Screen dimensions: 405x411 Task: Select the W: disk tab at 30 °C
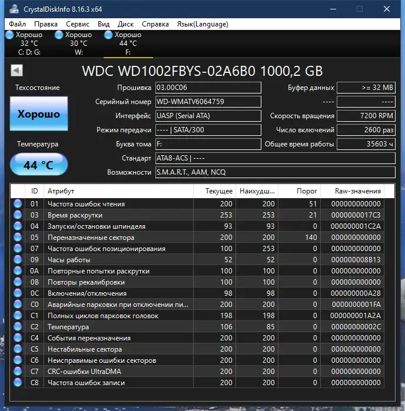[x=78, y=44]
